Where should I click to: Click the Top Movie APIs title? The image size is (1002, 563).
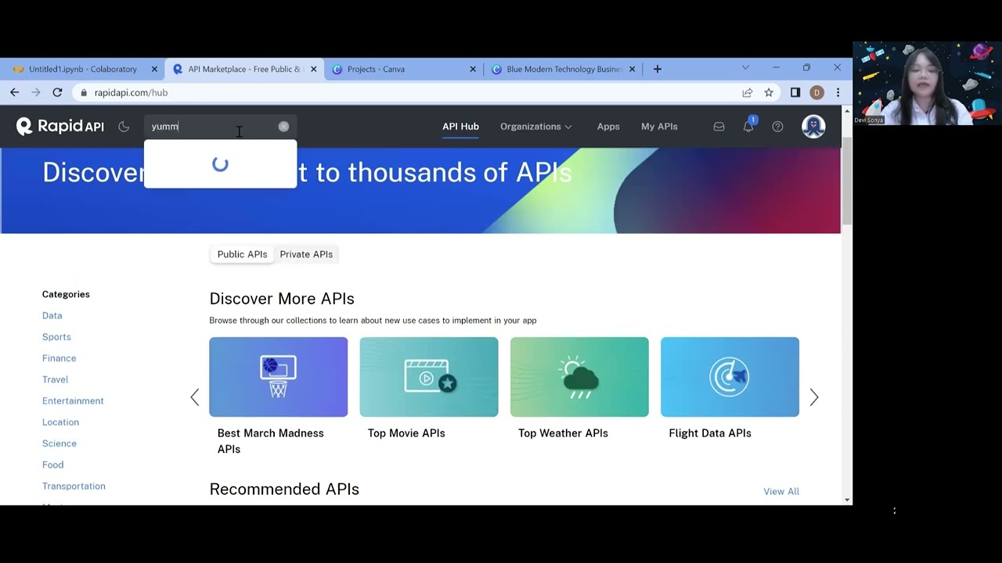pos(406,433)
